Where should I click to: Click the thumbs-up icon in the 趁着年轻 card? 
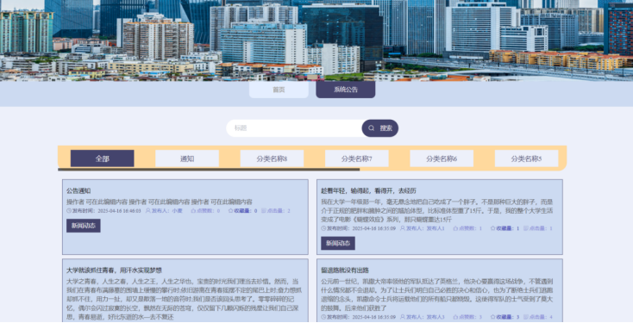pyautogui.click(x=455, y=228)
